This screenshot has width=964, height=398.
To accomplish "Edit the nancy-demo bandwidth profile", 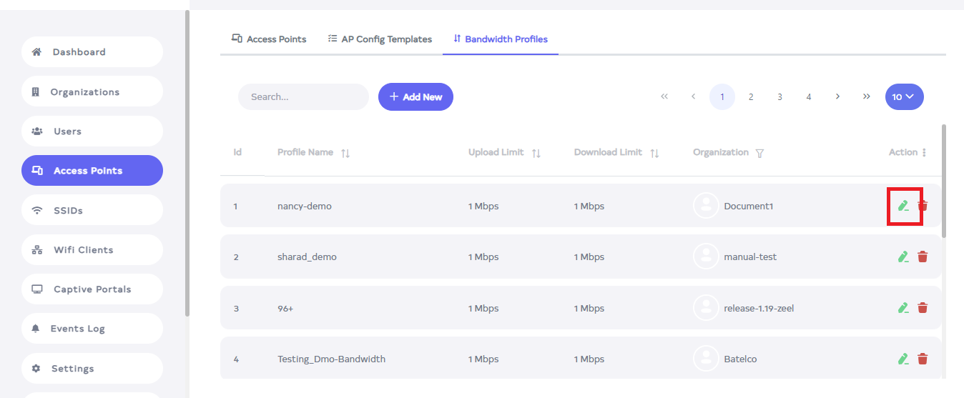I will (903, 206).
